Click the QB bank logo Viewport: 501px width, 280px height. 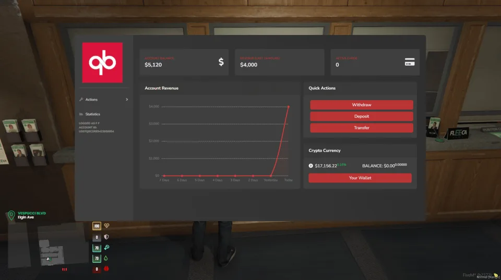coord(102,63)
